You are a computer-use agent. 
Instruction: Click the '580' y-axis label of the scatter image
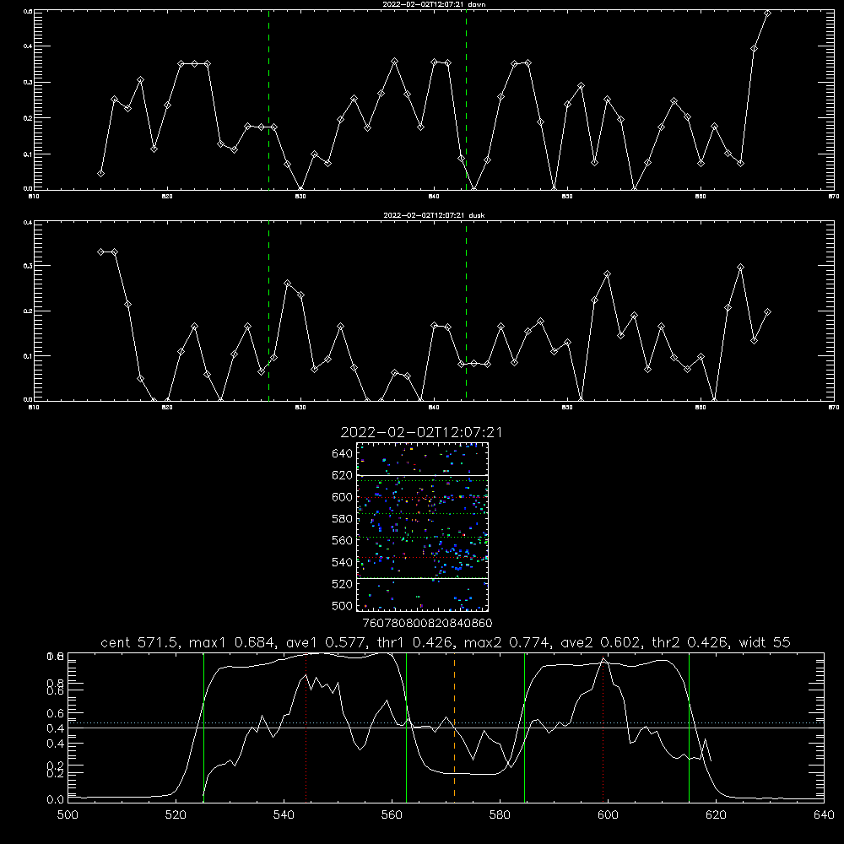343,519
